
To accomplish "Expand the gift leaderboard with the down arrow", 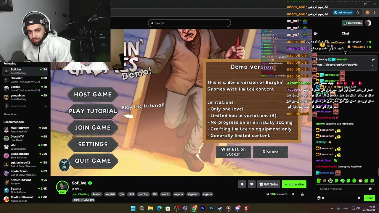I will [345, 52].
